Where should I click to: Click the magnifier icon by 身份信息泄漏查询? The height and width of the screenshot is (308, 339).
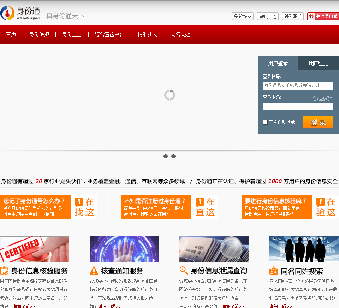coord(184,270)
